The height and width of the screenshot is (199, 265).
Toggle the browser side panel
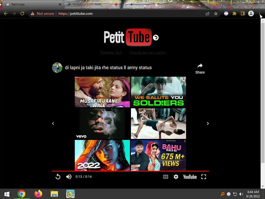pyautogui.click(x=243, y=13)
